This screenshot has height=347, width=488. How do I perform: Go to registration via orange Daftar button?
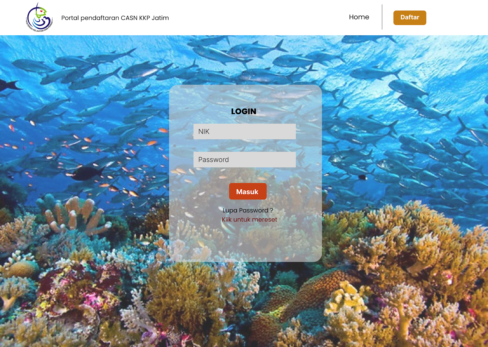tap(410, 18)
